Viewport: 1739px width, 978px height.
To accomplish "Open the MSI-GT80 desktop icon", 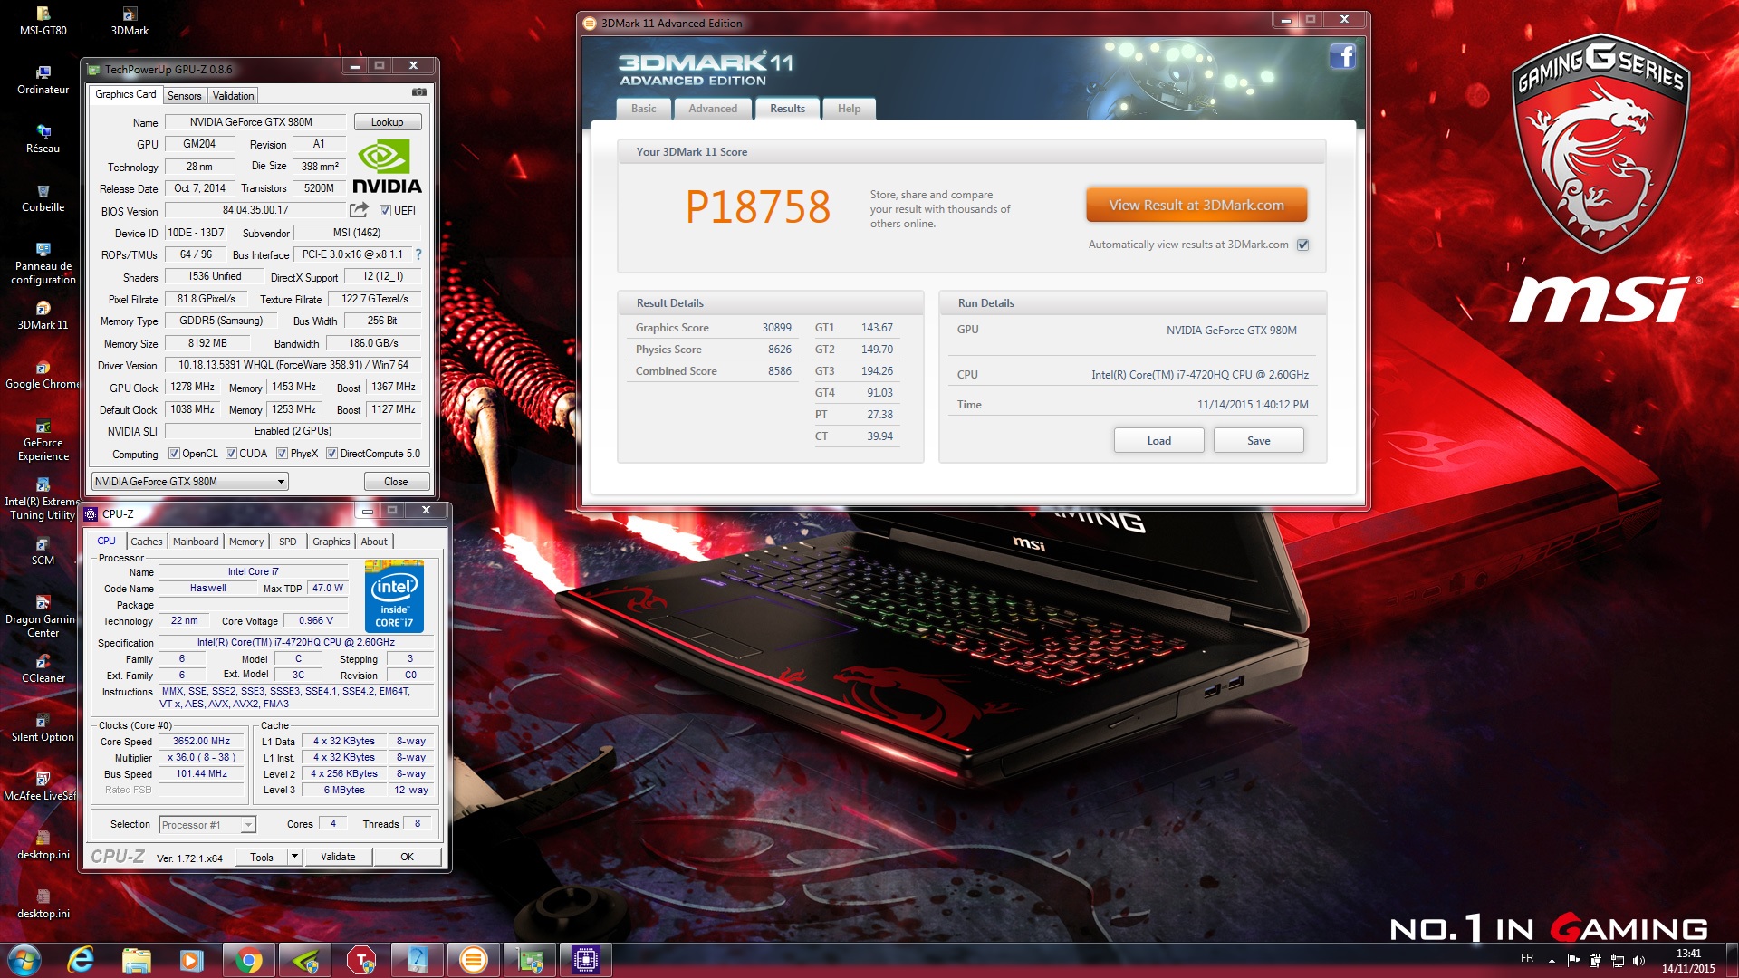I will pos(43,21).
